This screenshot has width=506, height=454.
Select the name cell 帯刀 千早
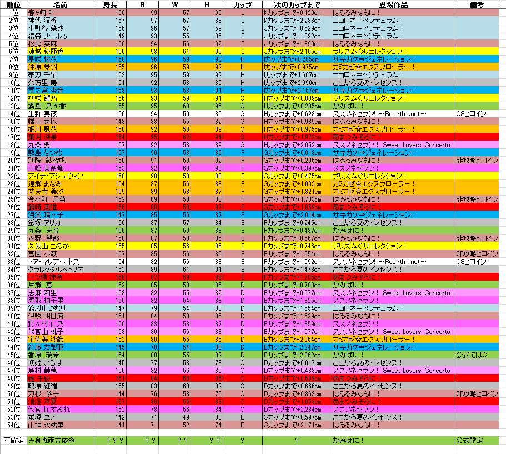click(61, 74)
